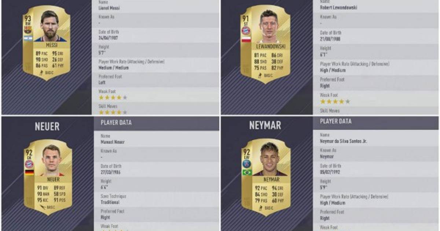The height and width of the screenshot is (231, 440).
Task: Click Messi's Skill Moves star rating
Action: point(113,112)
